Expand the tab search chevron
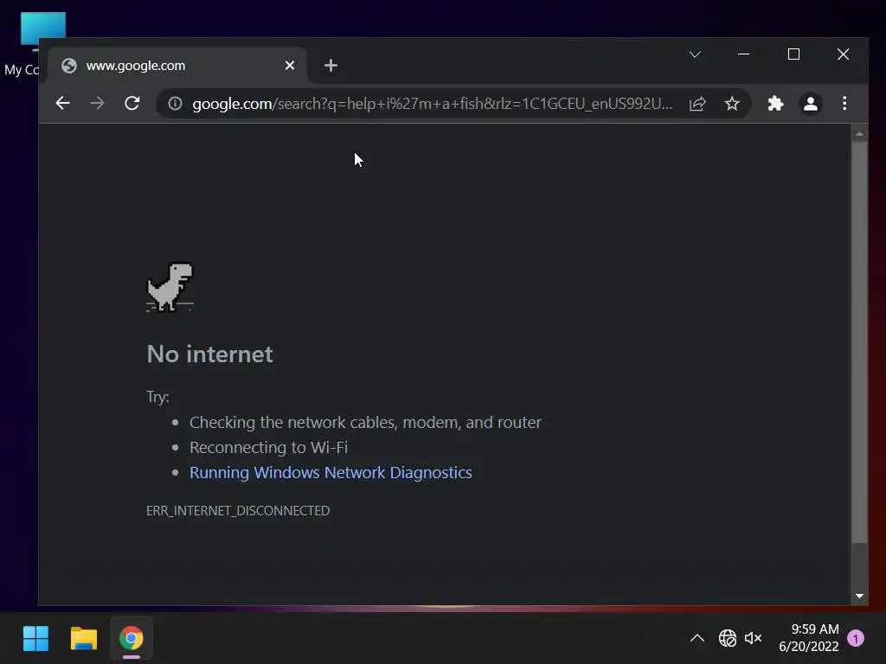Viewport: 886px width, 664px height. [695, 54]
